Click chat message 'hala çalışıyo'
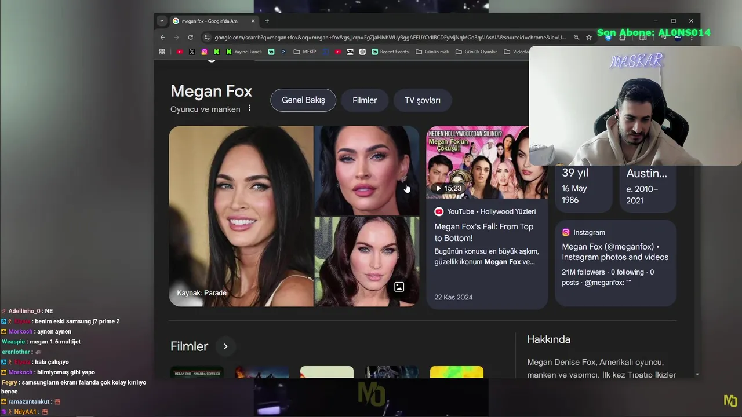 (x=52, y=362)
